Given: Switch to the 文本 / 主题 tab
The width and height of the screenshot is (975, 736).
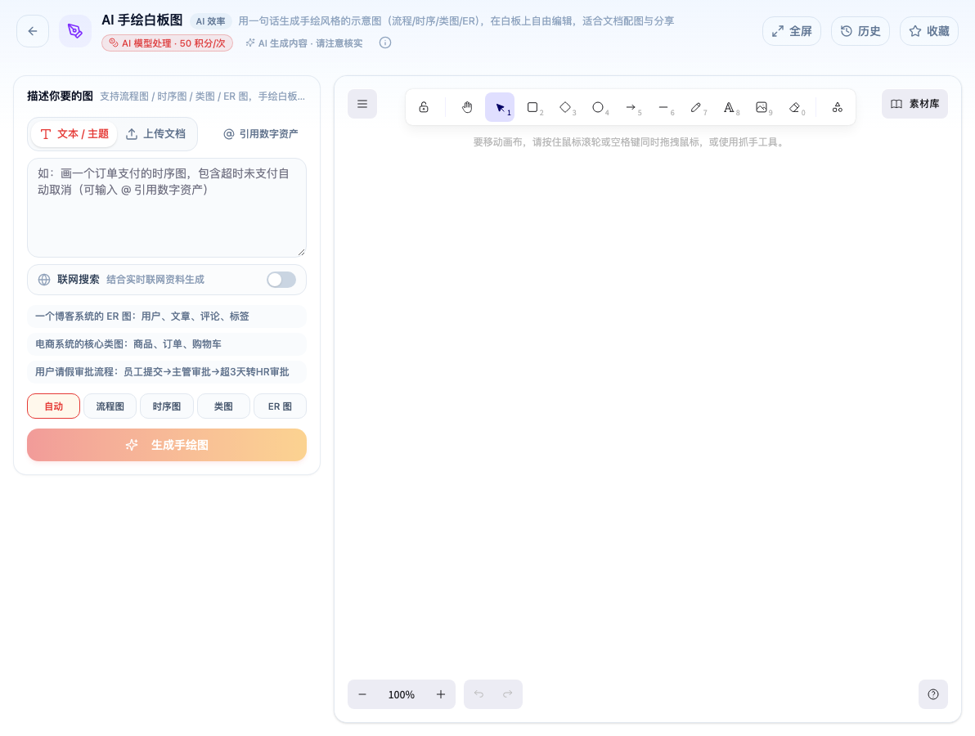Looking at the screenshot, I should click(74, 133).
